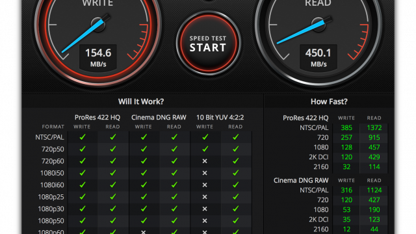Click the 1372 NTSC/PAL ProRes read value
The image size is (416, 234).
(x=374, y=128)
